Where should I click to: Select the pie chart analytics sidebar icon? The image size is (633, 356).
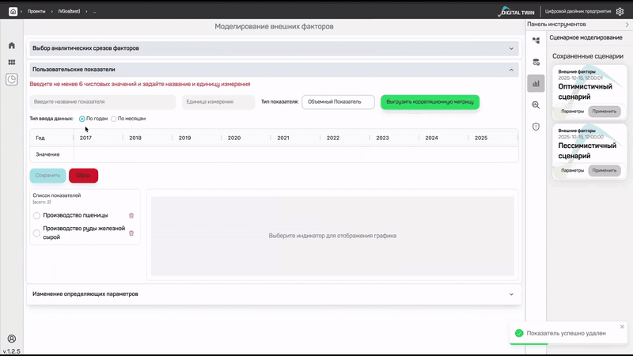click(x=12, y=79)
